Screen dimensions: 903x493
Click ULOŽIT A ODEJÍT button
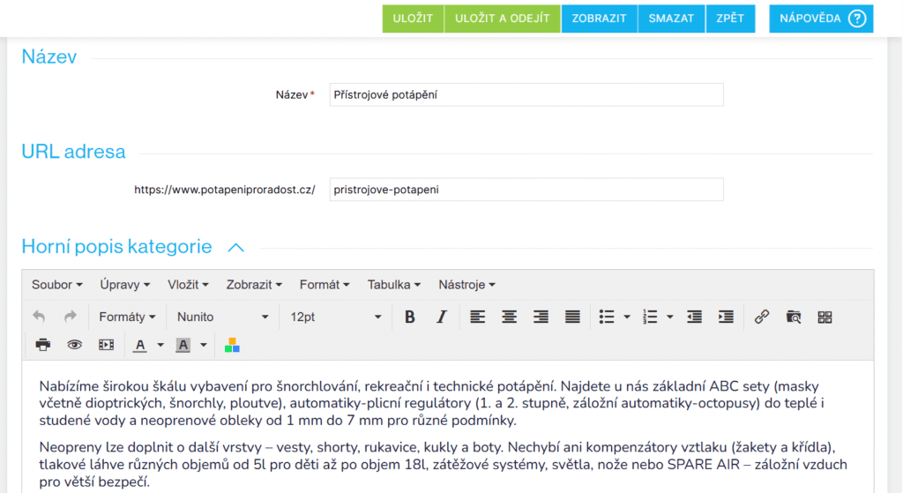(502, 19)
